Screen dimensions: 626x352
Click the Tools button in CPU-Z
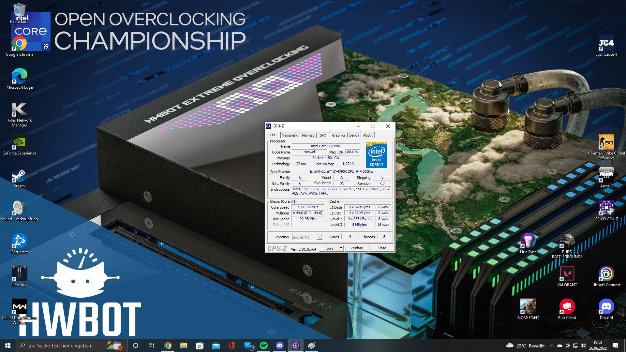(x=329, y=248)
